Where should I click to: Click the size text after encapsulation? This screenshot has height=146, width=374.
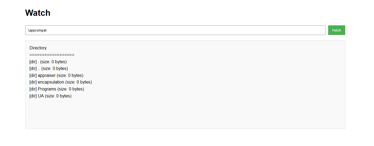tap(79, 82)
